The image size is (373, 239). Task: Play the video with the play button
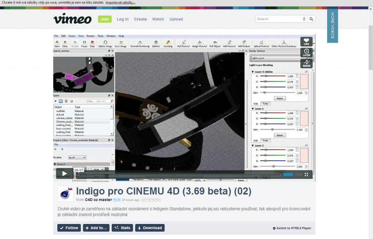[64, 173]
